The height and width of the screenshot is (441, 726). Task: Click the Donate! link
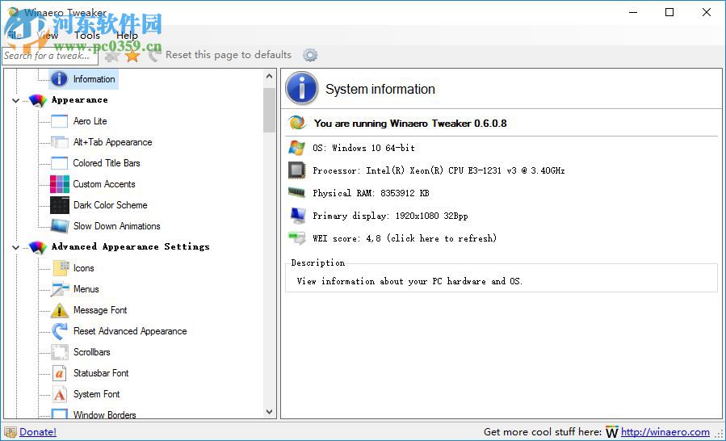coord(38,432)
